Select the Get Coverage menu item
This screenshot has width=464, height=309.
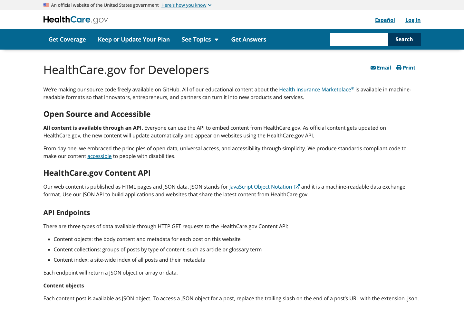point(67,39)
